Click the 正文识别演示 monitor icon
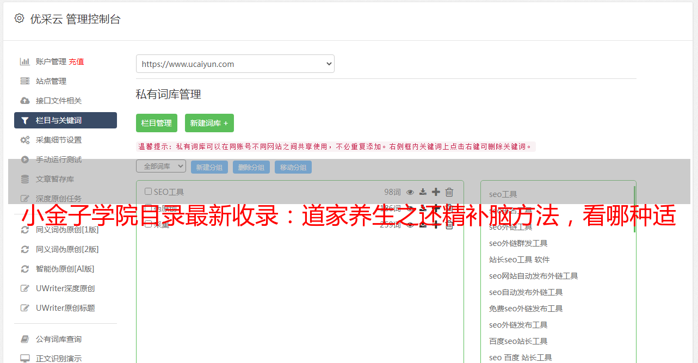Viewport: 698px width, 363px height. [24, 359]
